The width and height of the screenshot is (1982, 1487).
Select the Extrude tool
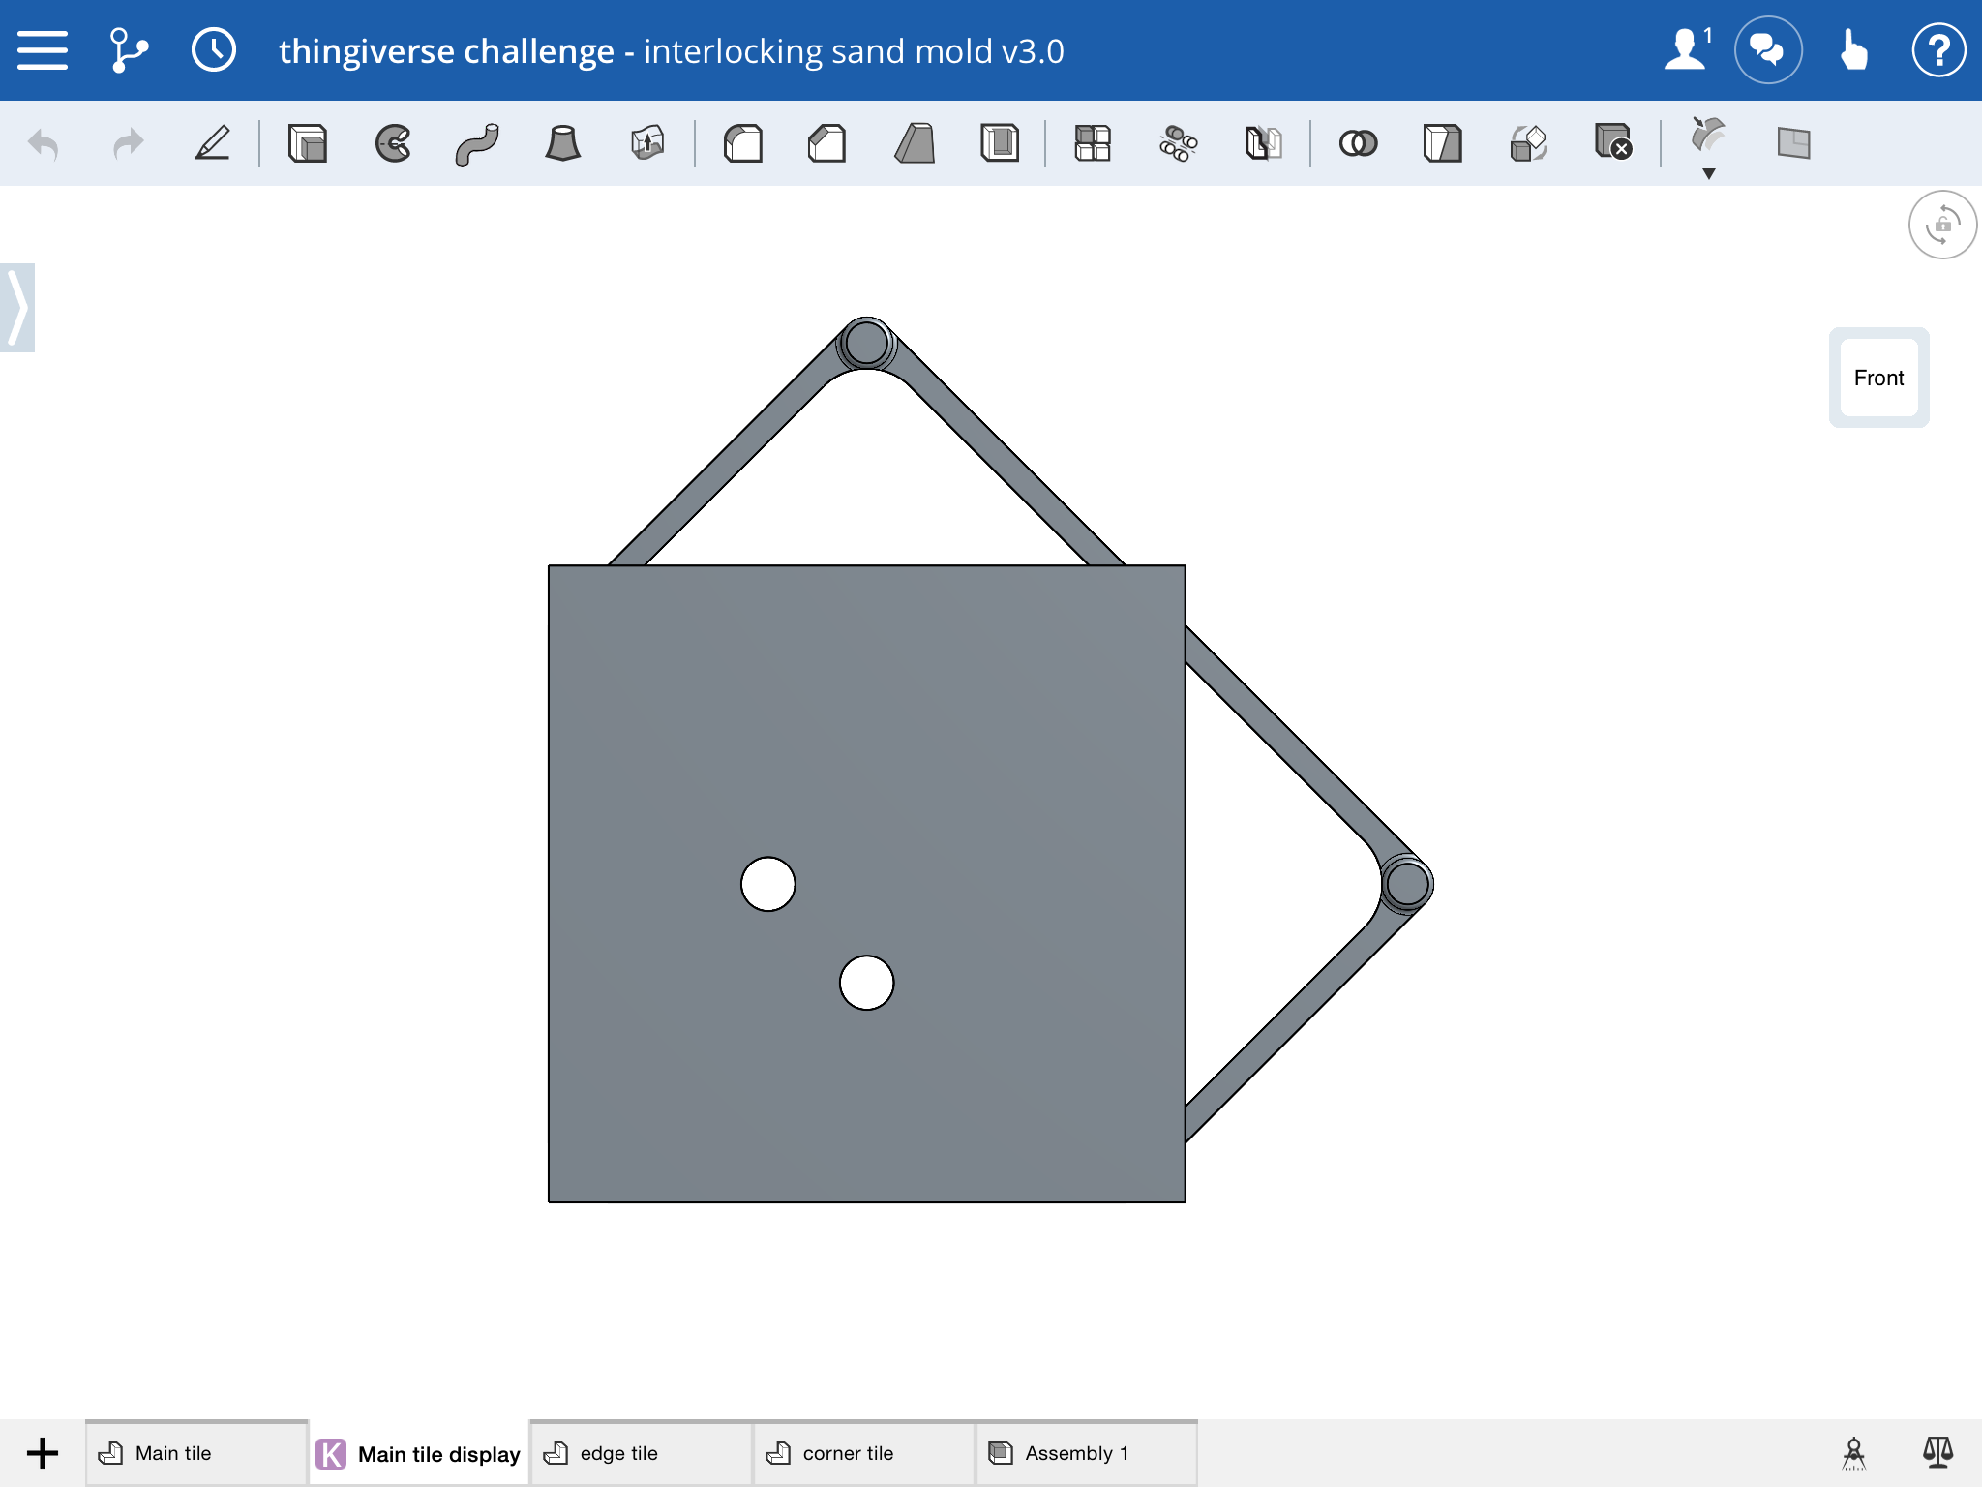tap(308, 143)
